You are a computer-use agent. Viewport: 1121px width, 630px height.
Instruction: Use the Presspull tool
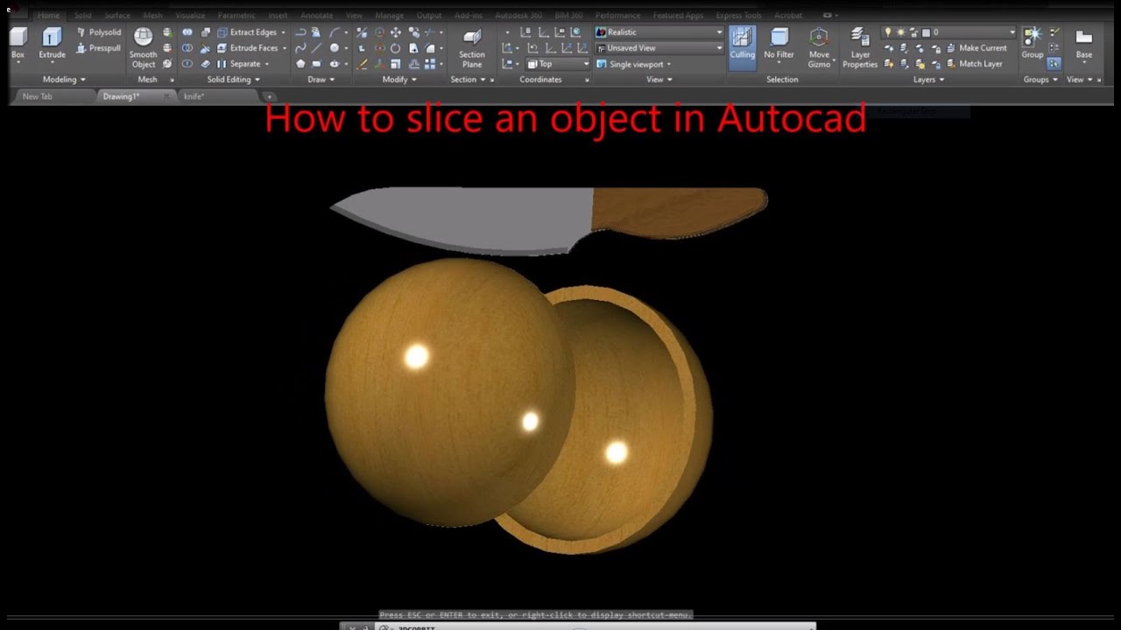pyautogui.click(x=98, y=48)
